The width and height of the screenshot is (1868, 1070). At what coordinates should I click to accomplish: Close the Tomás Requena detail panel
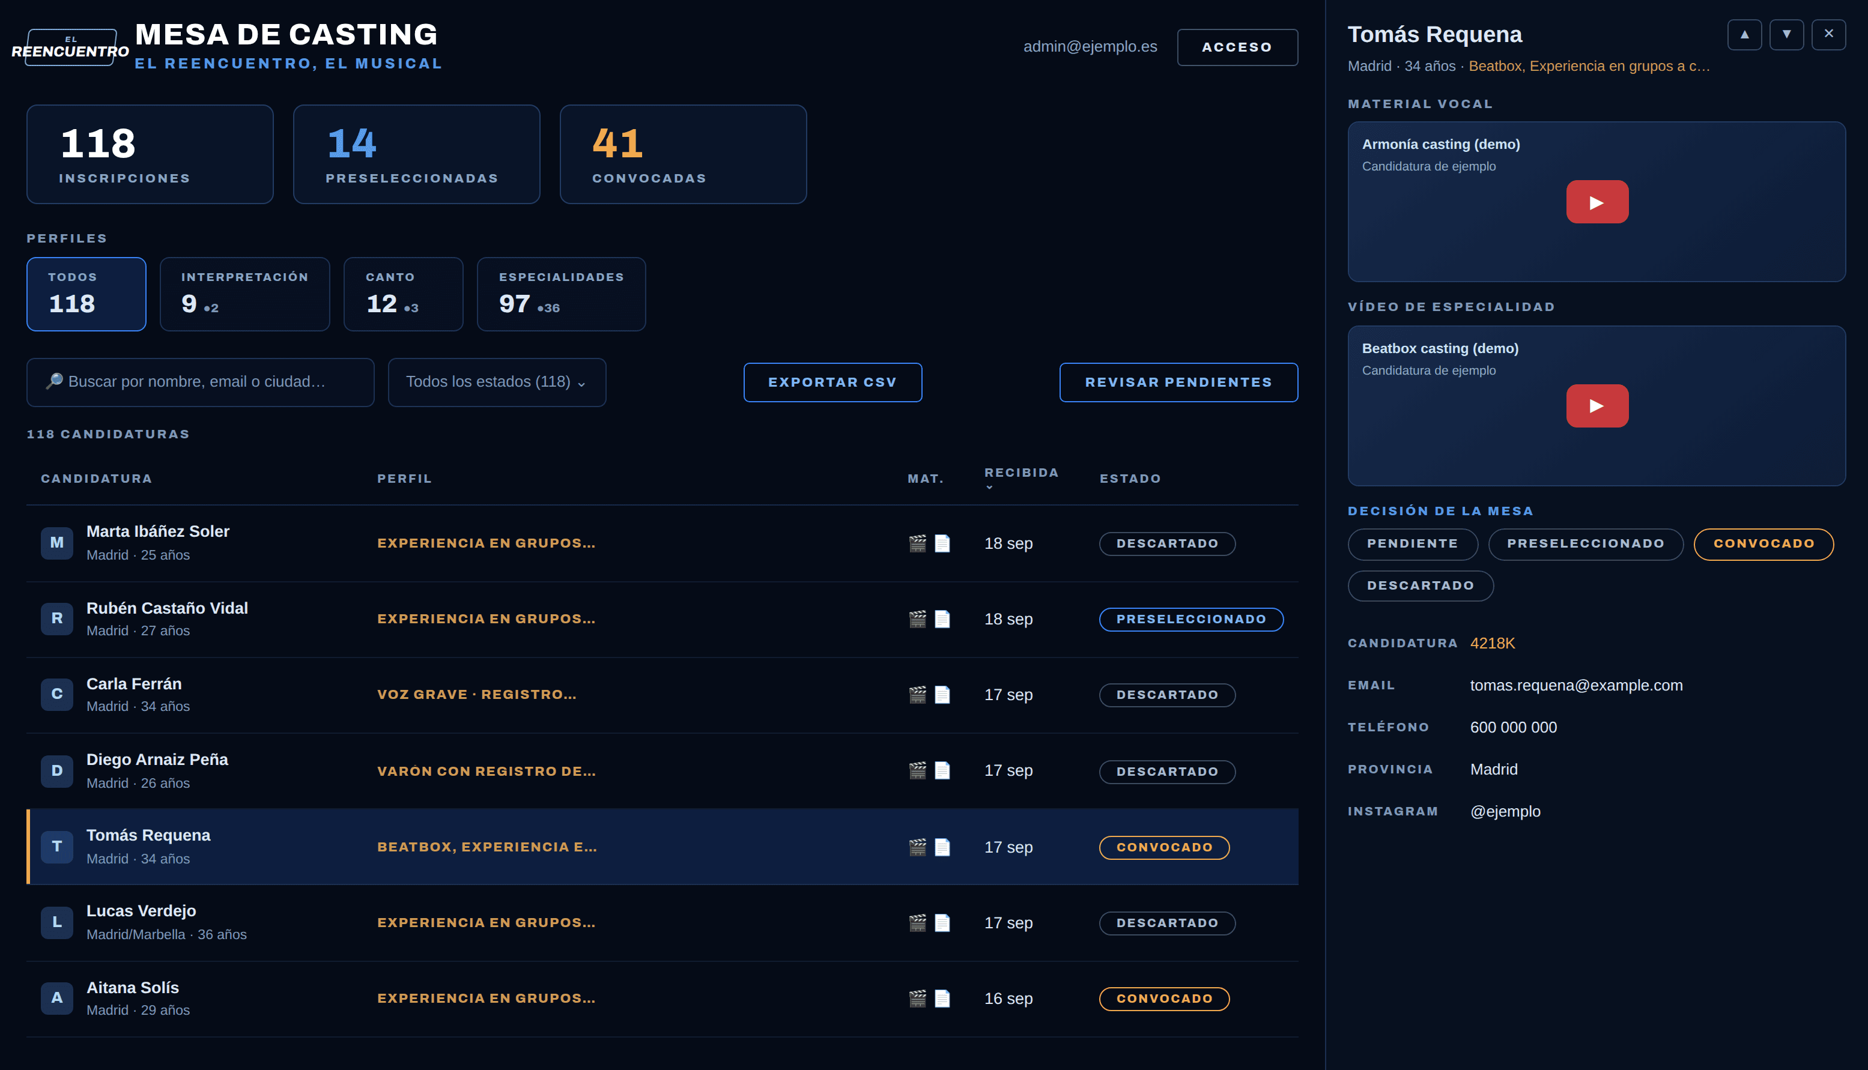(1828, 35)
